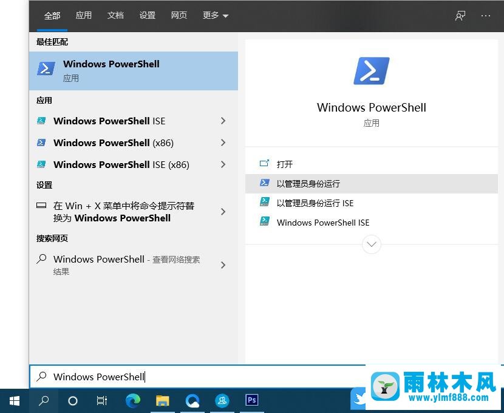This screenshot has width=504, height=413.
Task: Select the Windows PowerShell ISE result
Action: 109,121
